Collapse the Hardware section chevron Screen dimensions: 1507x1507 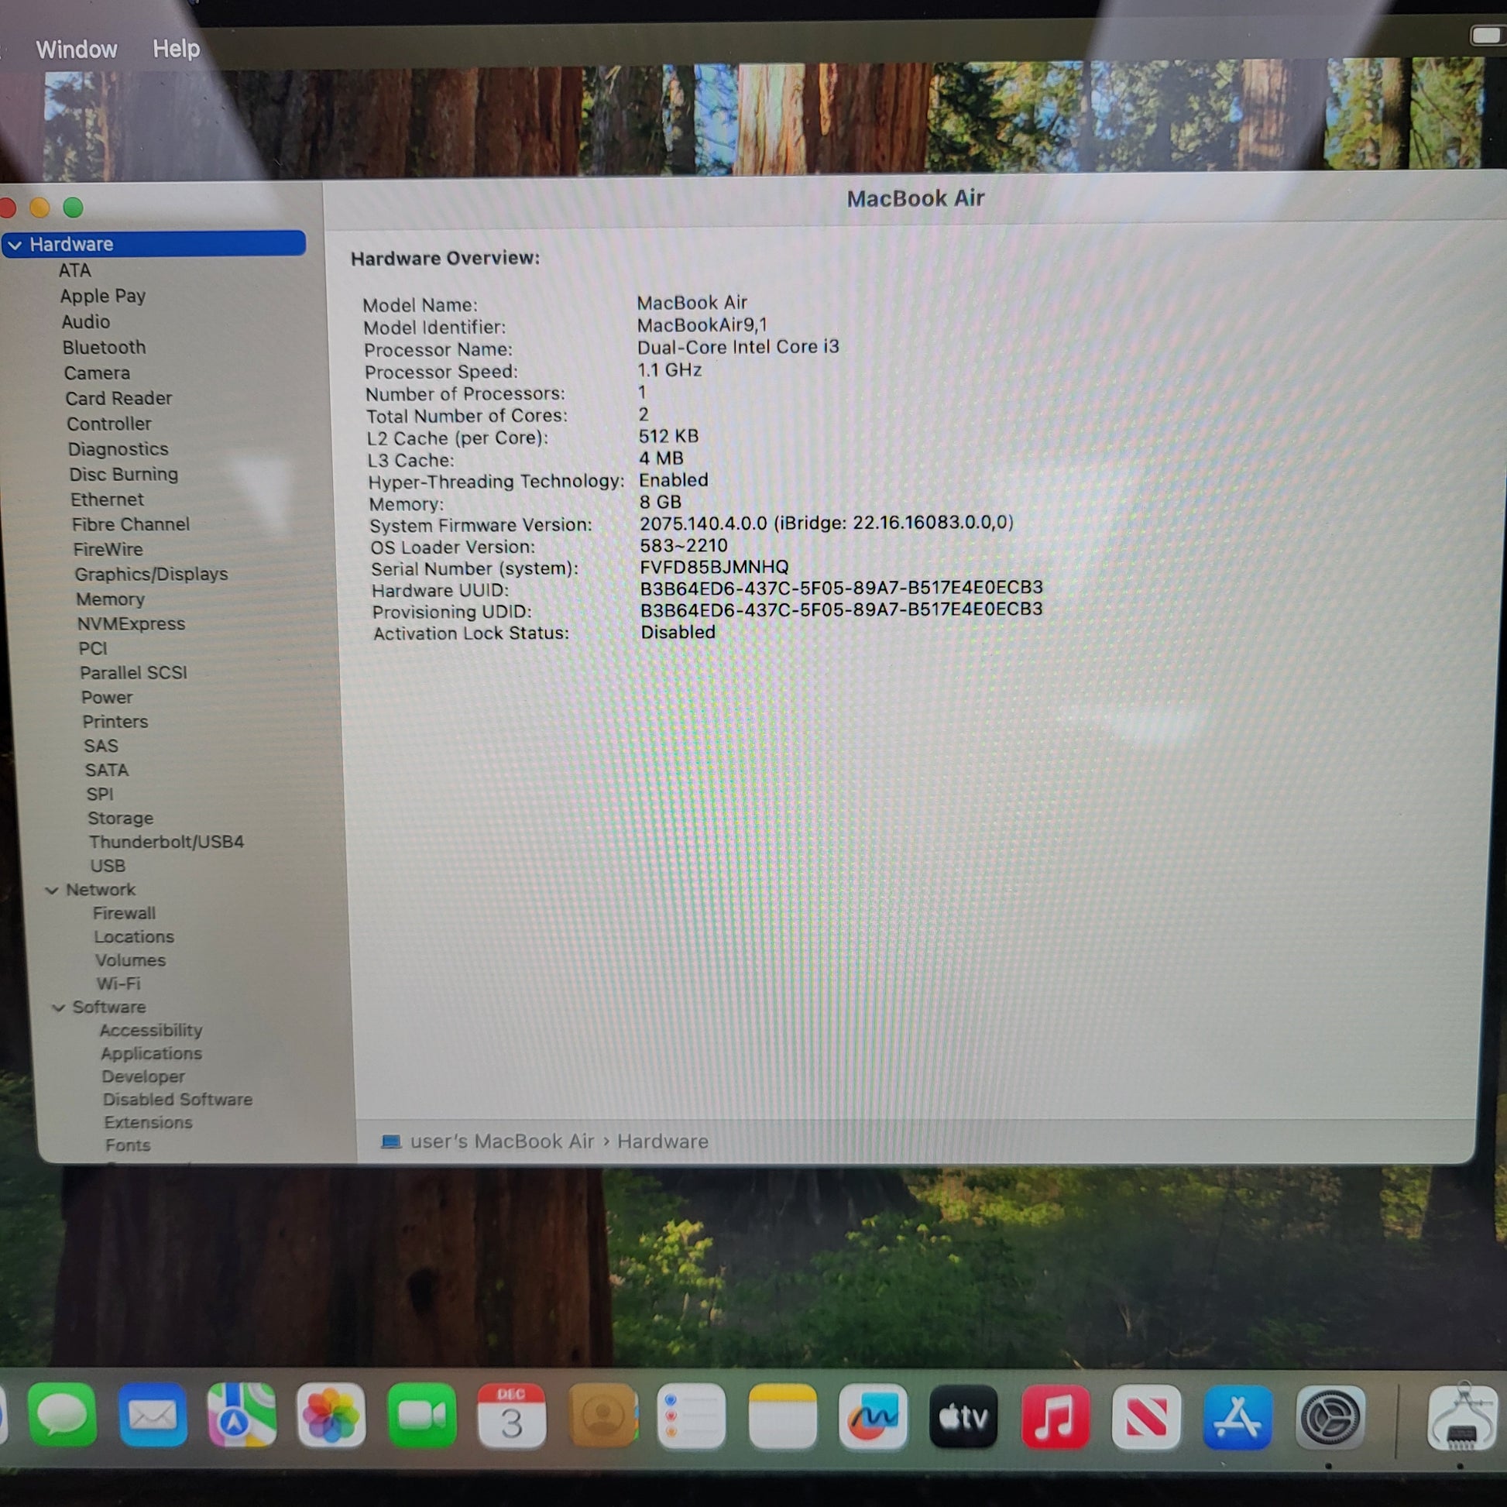(x=15, y=245)
